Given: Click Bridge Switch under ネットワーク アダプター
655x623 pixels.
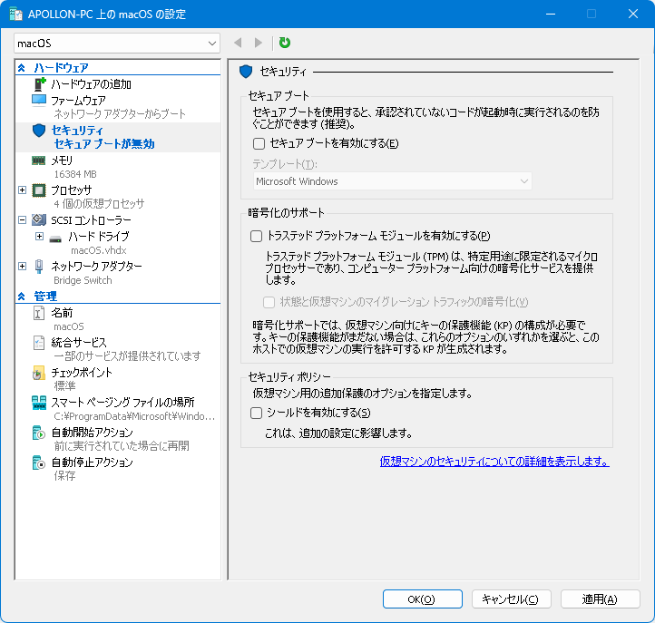Looking at the screenshot, I should click(83, 280).
